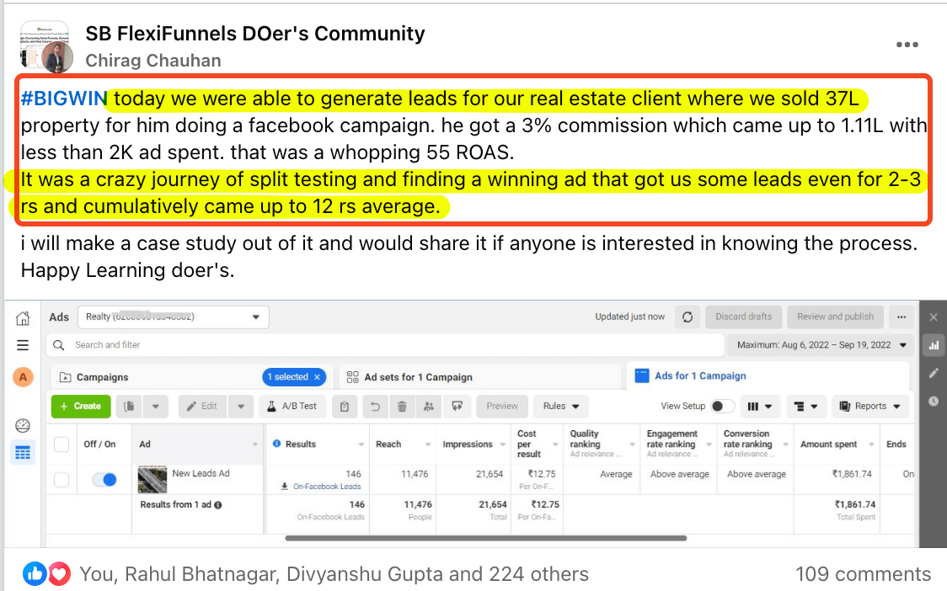
Task: Click the green Create button
Action: pos(81,406)
